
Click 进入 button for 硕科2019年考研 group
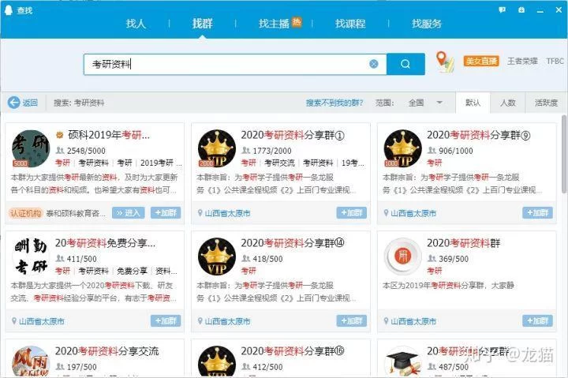click(128, 212)
